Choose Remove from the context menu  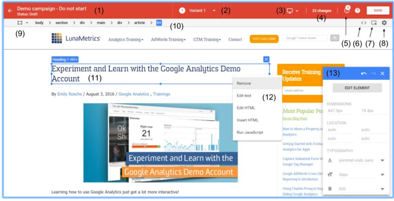(244, 84)
